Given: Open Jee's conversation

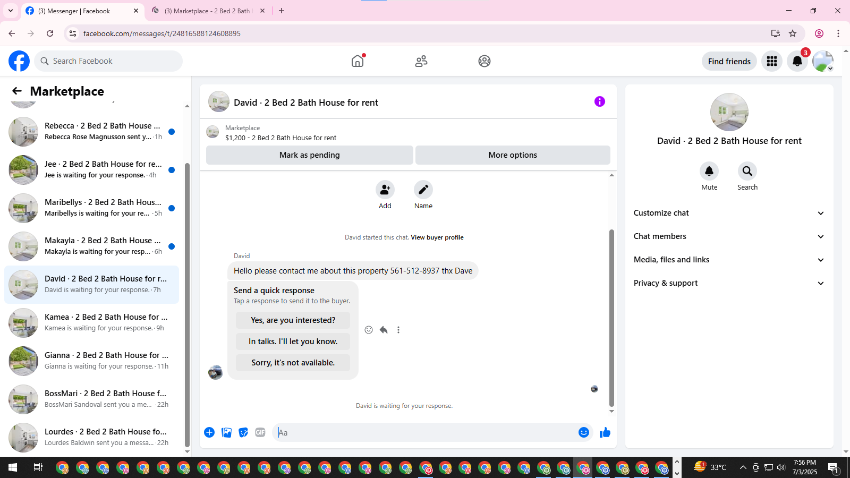Looking at the screenshot, I should pos(91,169).
